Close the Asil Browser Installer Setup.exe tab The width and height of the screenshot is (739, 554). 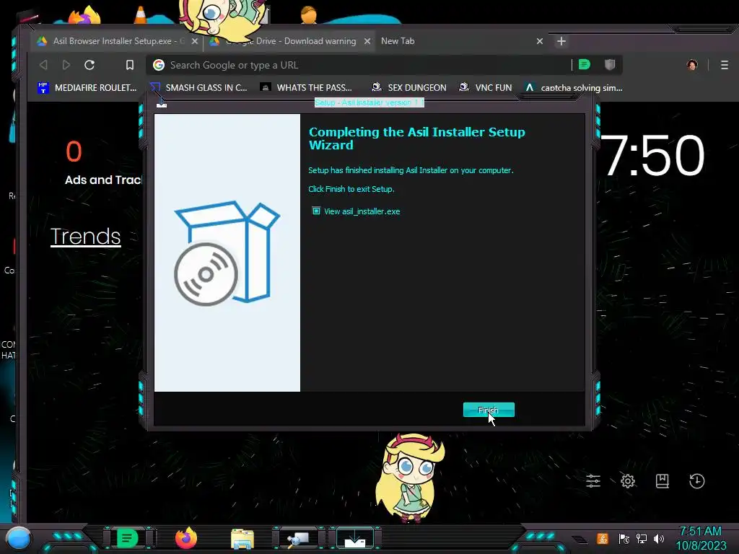point(194,41)
